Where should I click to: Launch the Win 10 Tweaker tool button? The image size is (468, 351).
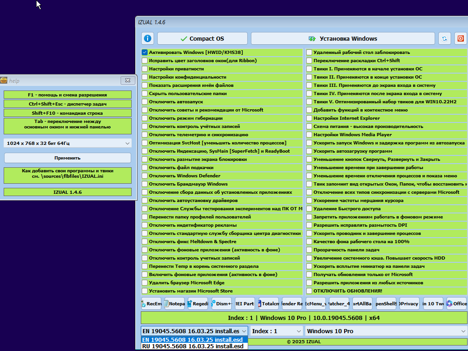tap(433, 303)
